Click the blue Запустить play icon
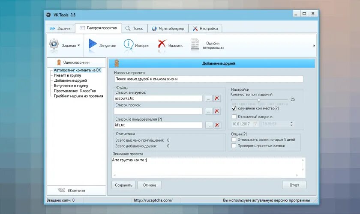This screenshot has height=214, width=360. pos(93,44)
